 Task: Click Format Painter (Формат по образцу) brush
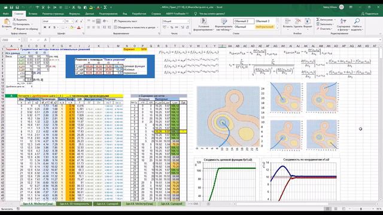point(14,29)
